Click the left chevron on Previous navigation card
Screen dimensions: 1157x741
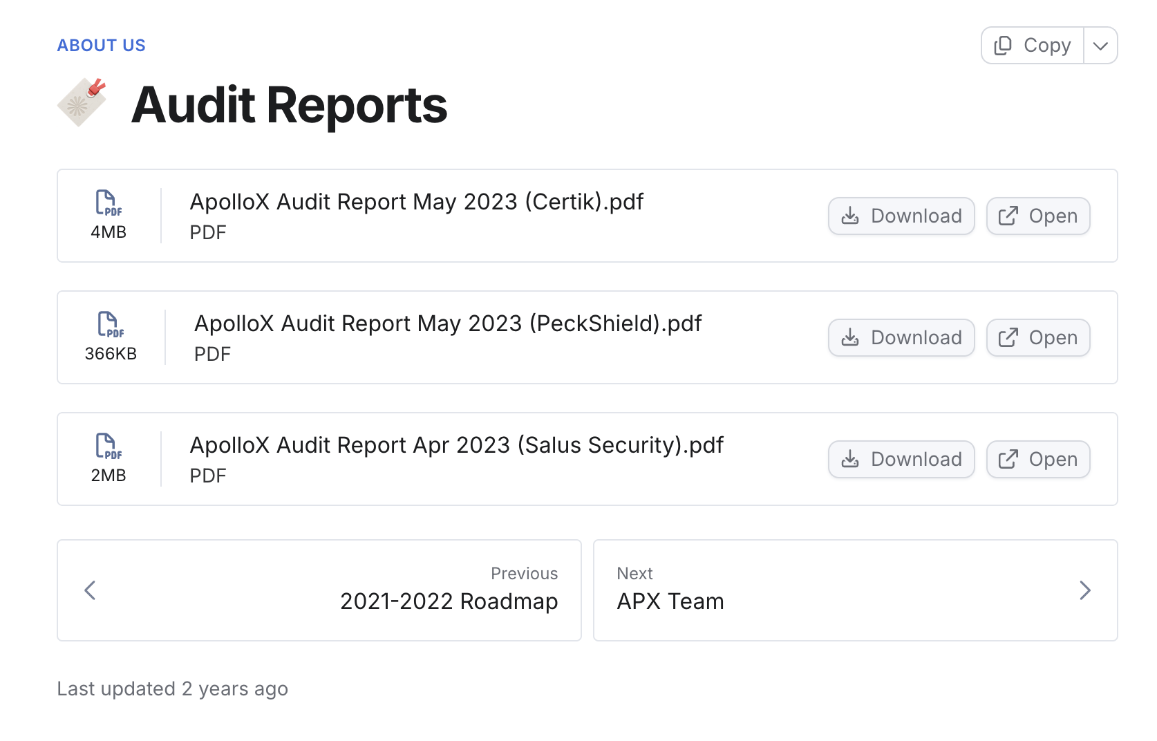[89, 590]
